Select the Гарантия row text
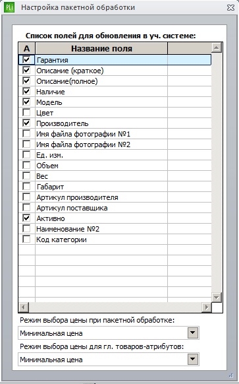 [52, 60]
